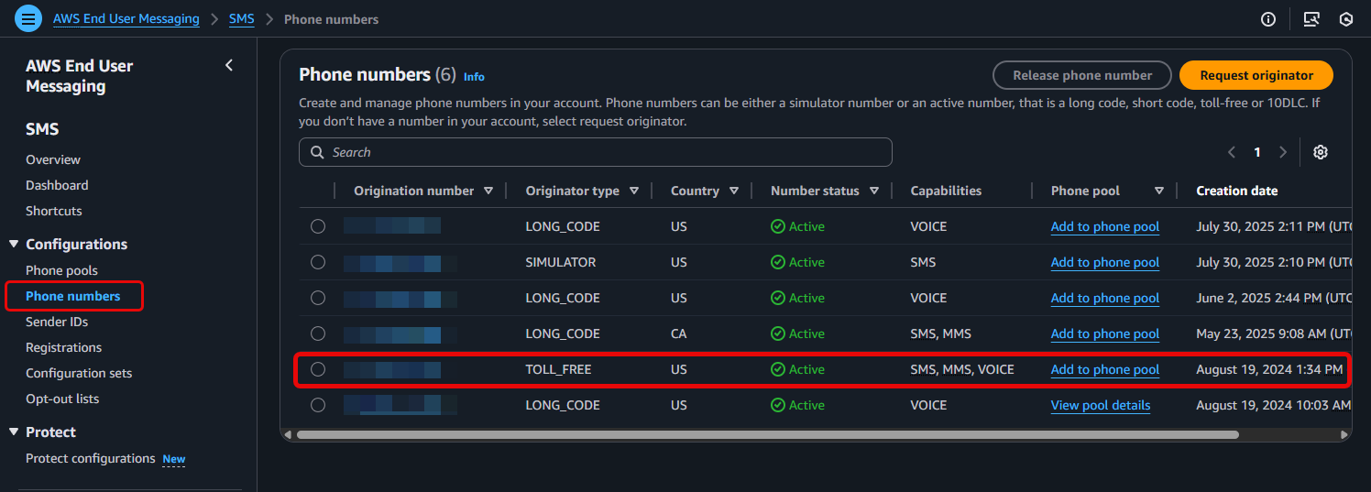Click AWS End User Messaging breadcrumb

coord(126,19)
